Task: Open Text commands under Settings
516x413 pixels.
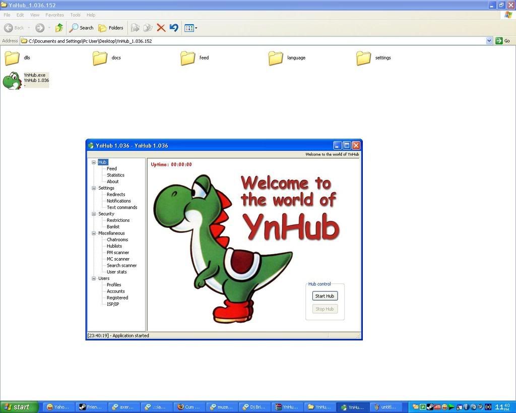Action: 122,207
